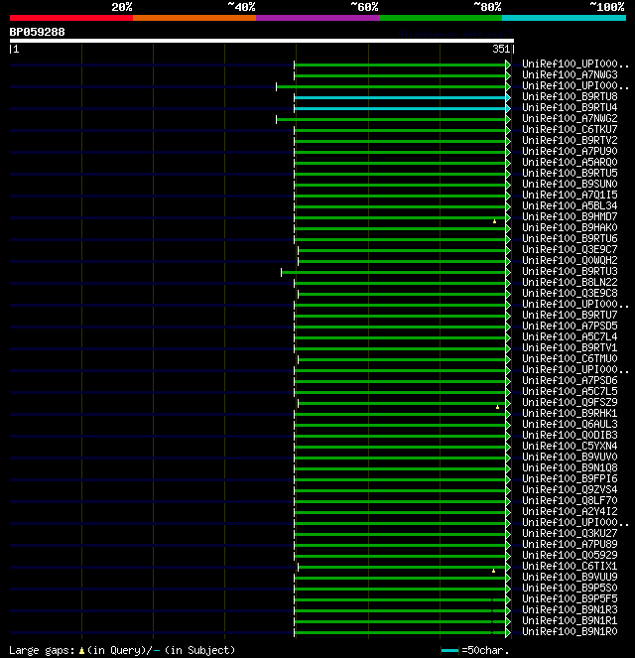Viewport: 635px width, 658px height.
Task: Click the arrowhead ending the B9N1R0 alignment
Action: point(508,632)
